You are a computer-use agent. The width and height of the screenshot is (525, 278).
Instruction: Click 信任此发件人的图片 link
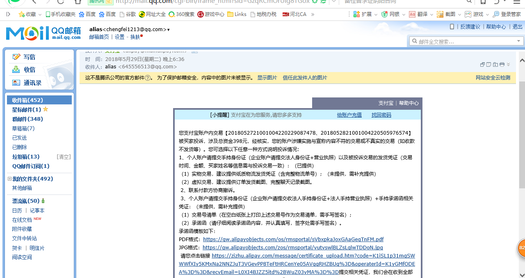click(305, 78)
